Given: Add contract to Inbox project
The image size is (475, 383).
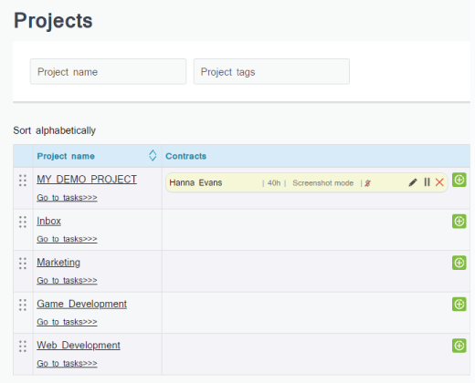Looking at the screenshot, I should [x=459, y=222].
